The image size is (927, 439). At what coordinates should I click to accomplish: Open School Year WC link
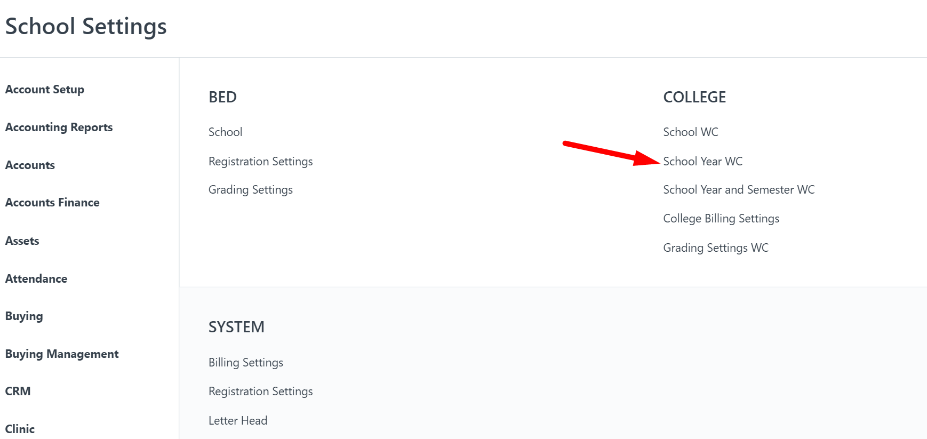[702, 161]
